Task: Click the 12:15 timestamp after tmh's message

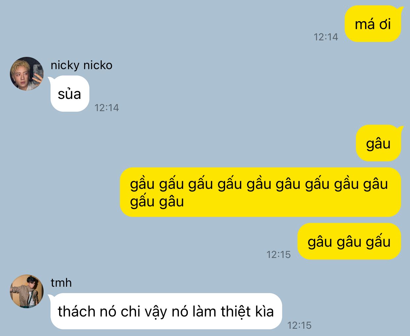Action: coord(299,325)
